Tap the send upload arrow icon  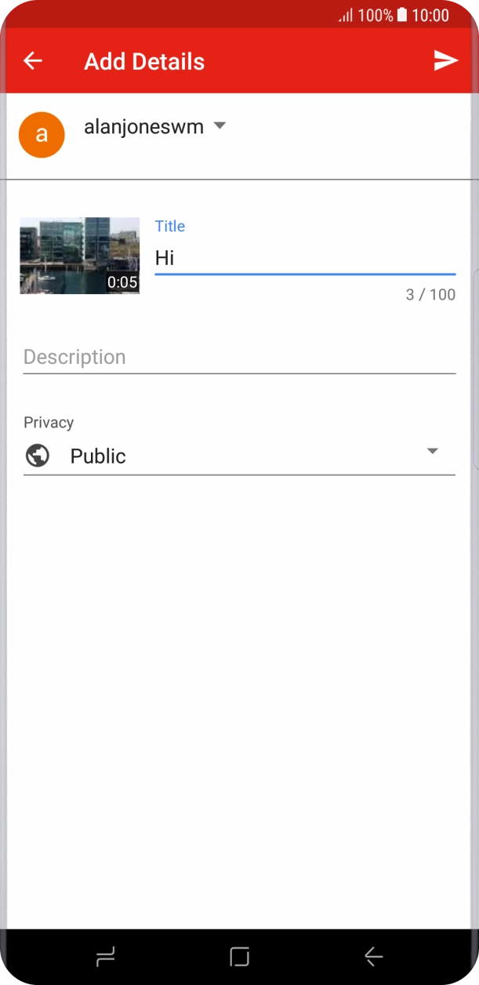tap(446, 60)
